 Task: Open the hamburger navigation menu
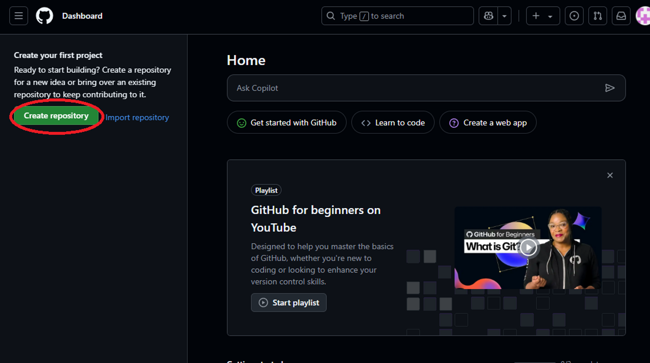(x=19, y=16)
